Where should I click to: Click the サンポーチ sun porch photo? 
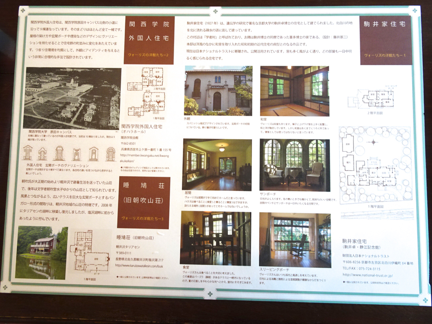pyautogui.click(x=295, y=165)
